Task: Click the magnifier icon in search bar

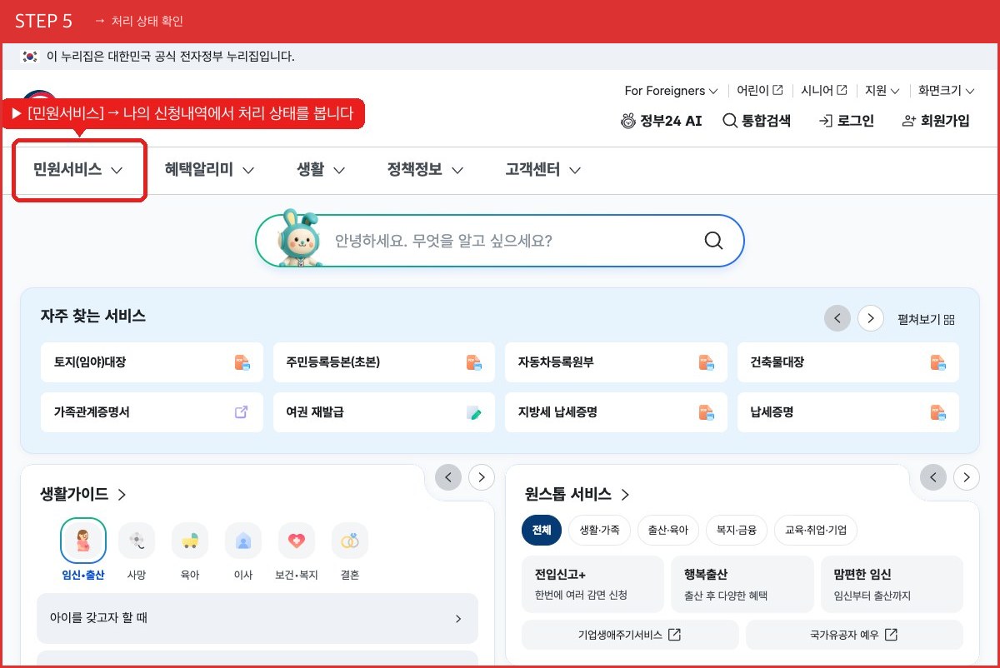Action: tap(713, 241)
